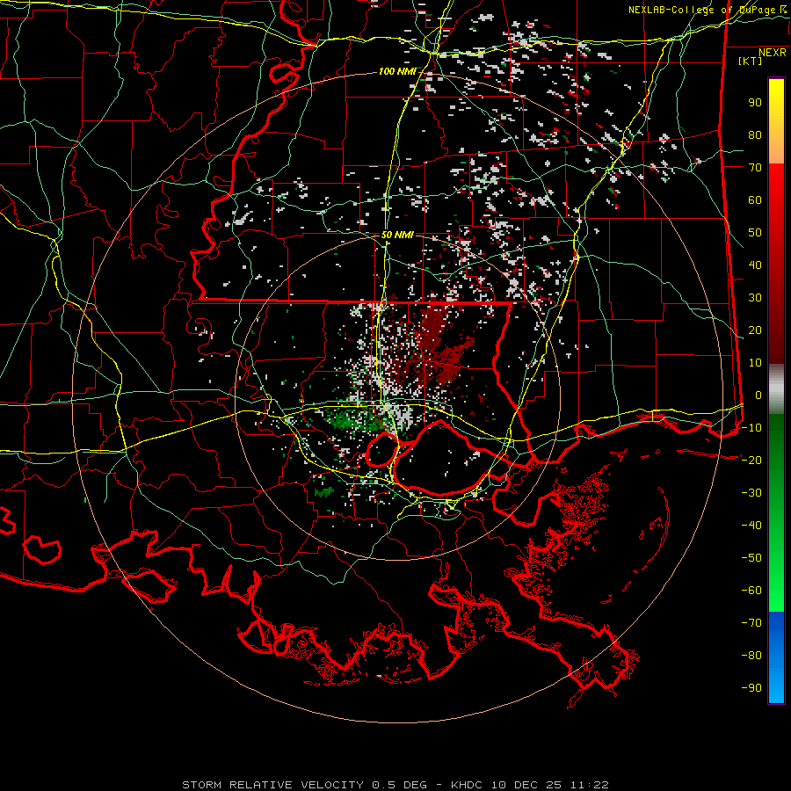The image size is (791, 791).
Task: Click the NEXR label above the color scale
Action: tap(772, 53)
